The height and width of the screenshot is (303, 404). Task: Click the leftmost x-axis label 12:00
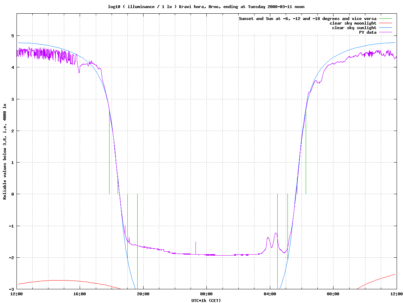[17, 294]
